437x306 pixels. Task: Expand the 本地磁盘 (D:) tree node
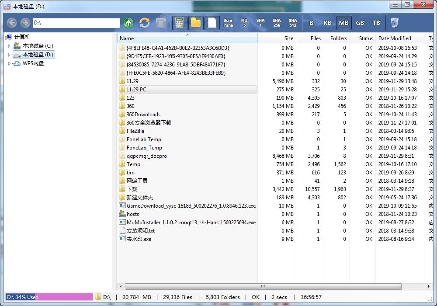(9, 55)
